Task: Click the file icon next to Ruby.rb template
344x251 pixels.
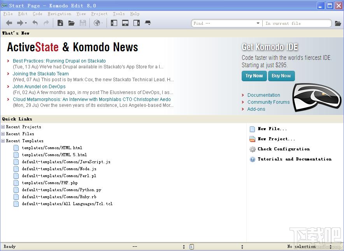Action: 16,197
